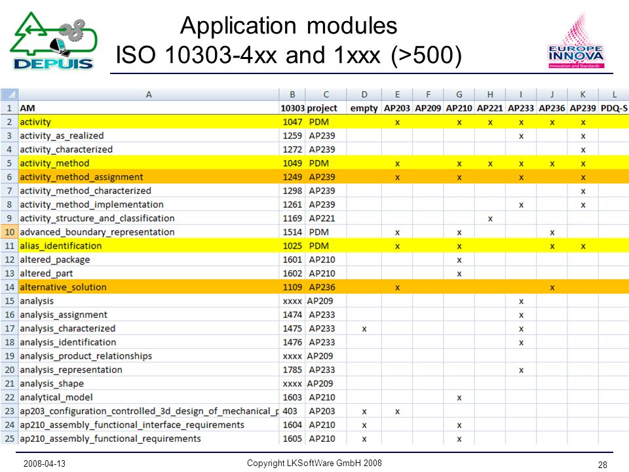Click the 'alias_identification' cell
Screen dimensions: 629x472
click(149, 246)
